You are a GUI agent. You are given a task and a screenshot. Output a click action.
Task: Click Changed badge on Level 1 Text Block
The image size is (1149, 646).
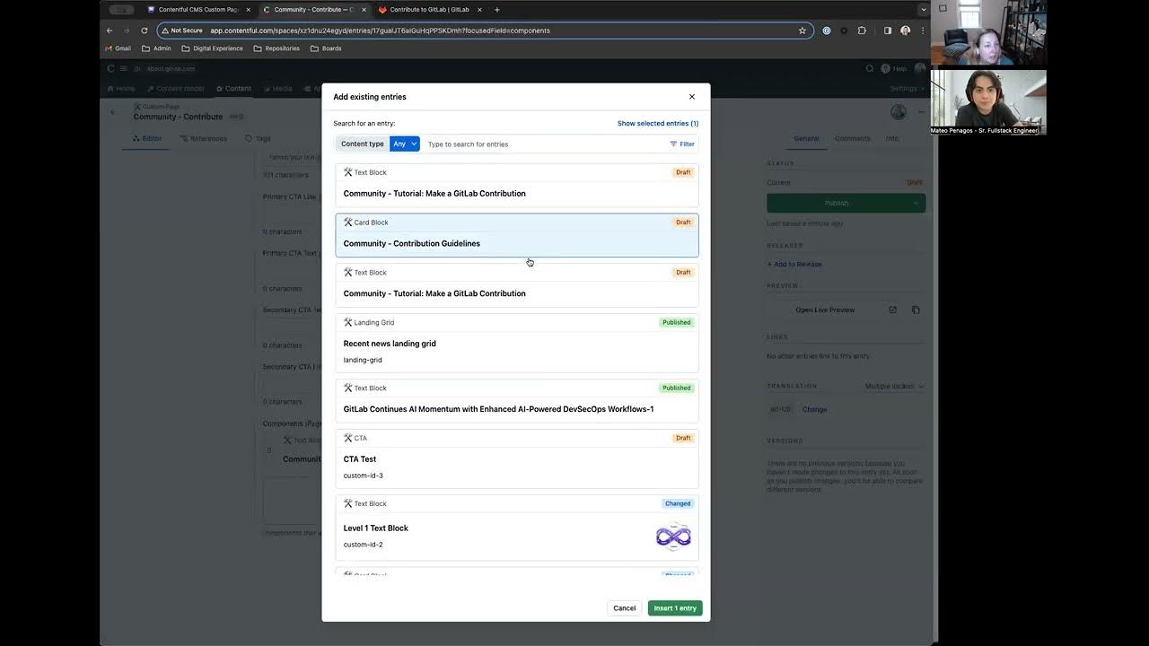tap(678, 503)
